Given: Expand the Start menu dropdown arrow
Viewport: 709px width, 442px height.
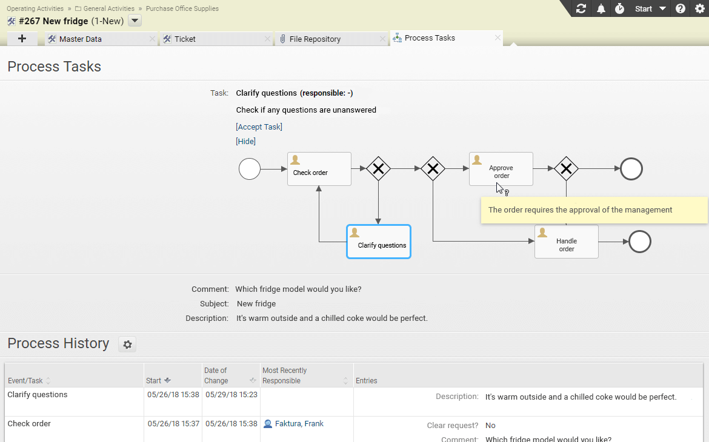Looking at the screenshot, I should (662, 8).
